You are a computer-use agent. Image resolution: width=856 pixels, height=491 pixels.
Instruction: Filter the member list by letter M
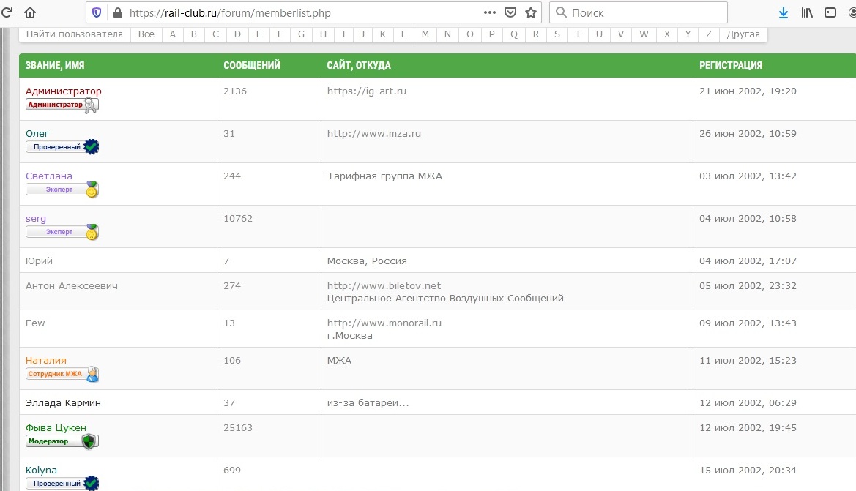(x=425, y=34)
